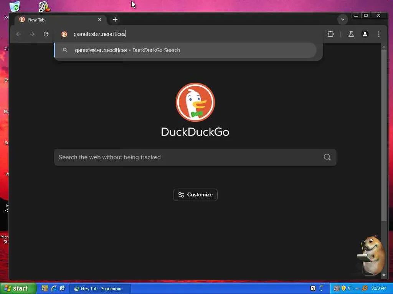Select the New Tab tab
393x294 pixels.
click(61, 20)
